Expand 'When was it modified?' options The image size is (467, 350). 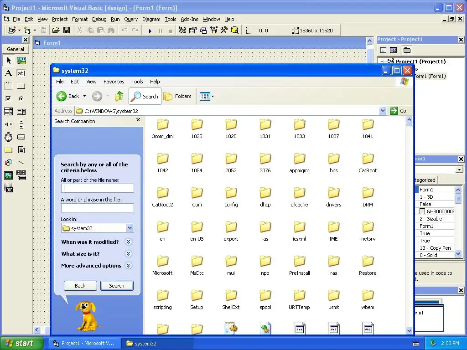(x=128, y=242)
